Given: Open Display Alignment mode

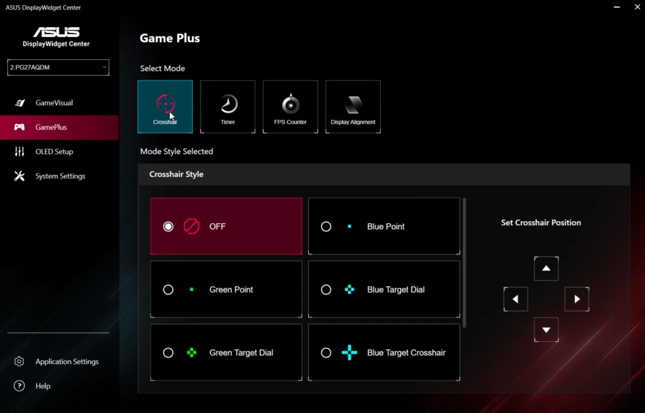Looking at the screenshot, I should [x=352, y=106].
